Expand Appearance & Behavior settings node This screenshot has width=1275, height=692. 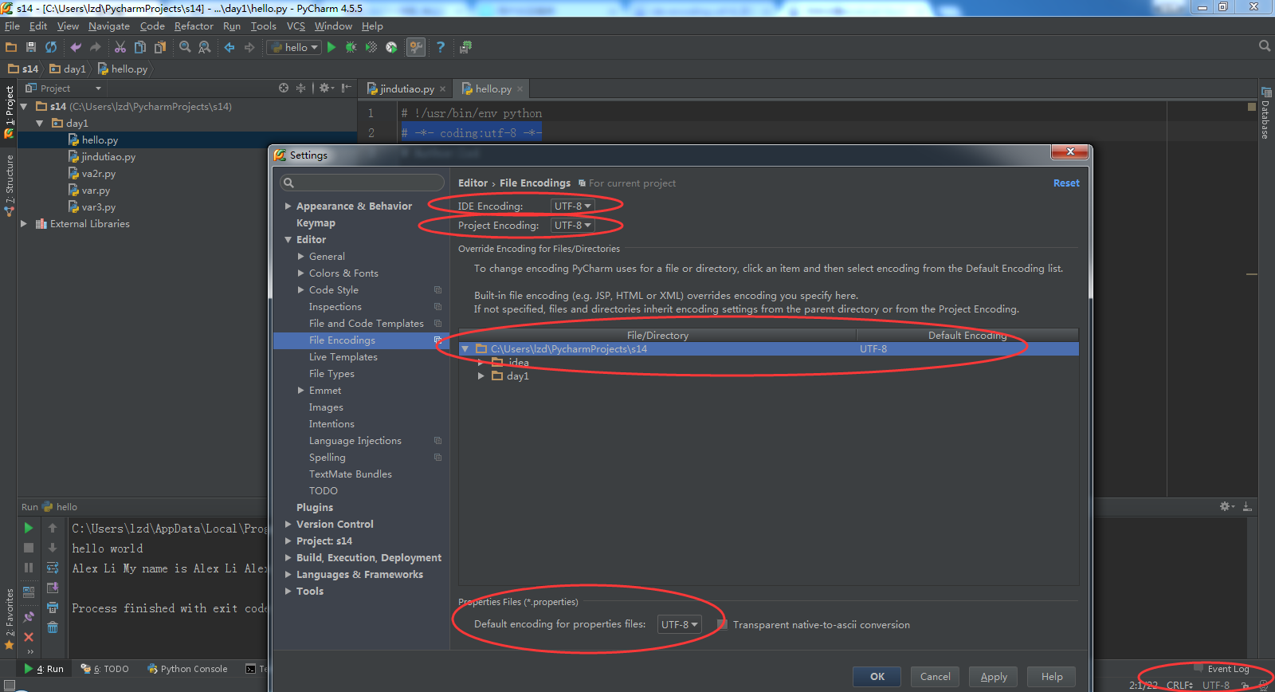point(288,206)
